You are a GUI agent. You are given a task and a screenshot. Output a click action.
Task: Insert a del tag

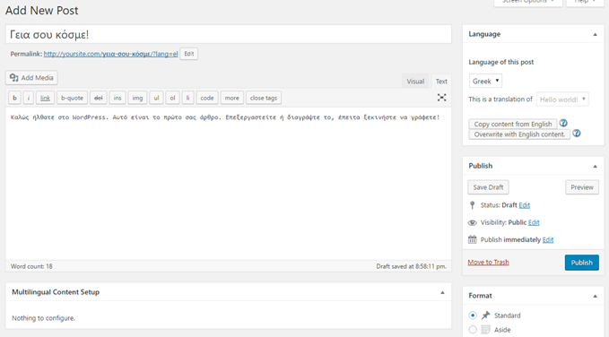pyautogui.click(x=99, y=98)
